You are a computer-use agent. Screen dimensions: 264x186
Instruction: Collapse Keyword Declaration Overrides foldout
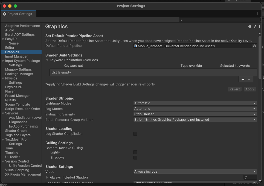[x=47, y=60]
